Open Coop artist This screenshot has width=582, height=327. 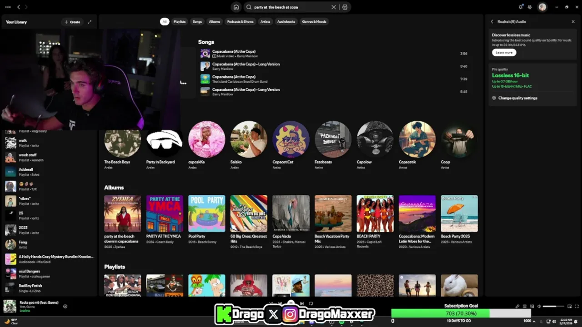(x=459, y=145)
